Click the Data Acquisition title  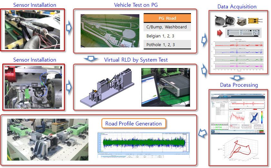tap(237, 6)
